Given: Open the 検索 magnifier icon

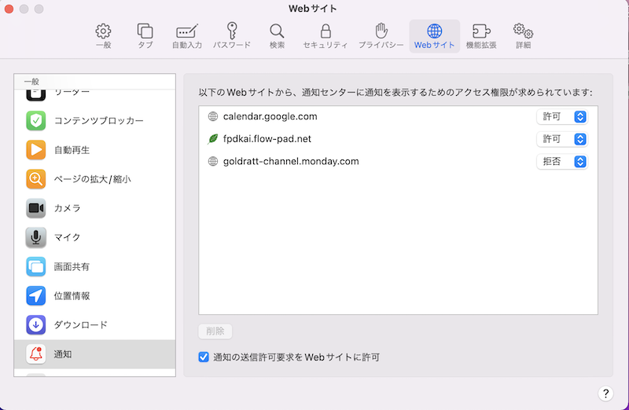Looking at the screenshot, I should coord(277,31).
